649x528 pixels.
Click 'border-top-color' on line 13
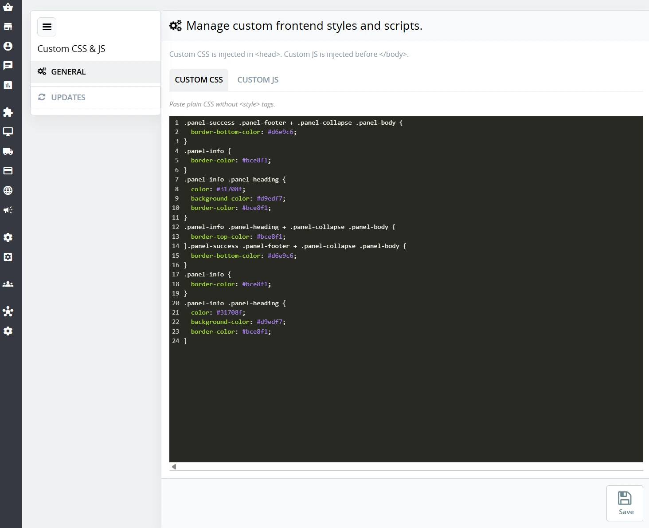220,236
